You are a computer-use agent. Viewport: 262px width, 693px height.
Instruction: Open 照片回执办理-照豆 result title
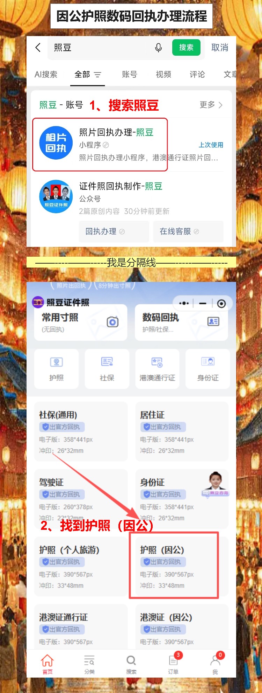[116, 132]
